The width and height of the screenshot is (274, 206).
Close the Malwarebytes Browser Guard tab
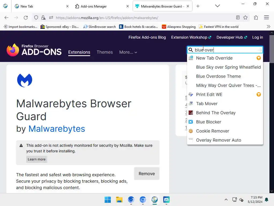click(x=188, y=6)
